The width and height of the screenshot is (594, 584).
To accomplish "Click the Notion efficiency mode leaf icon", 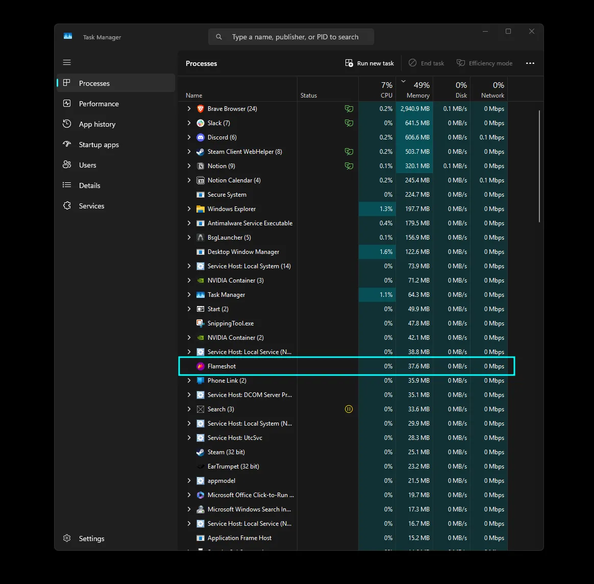I will tap(349, 166).
